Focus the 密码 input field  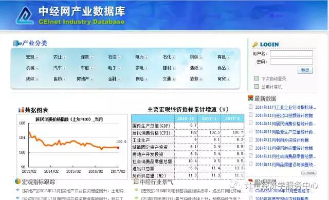291,62
